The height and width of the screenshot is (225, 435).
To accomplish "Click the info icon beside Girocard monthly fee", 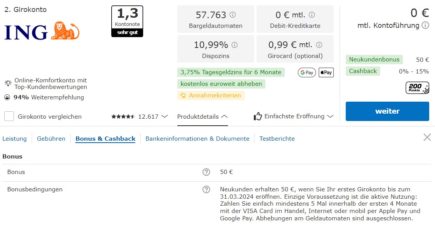I will pyautogui.click(x=319, y=45).
